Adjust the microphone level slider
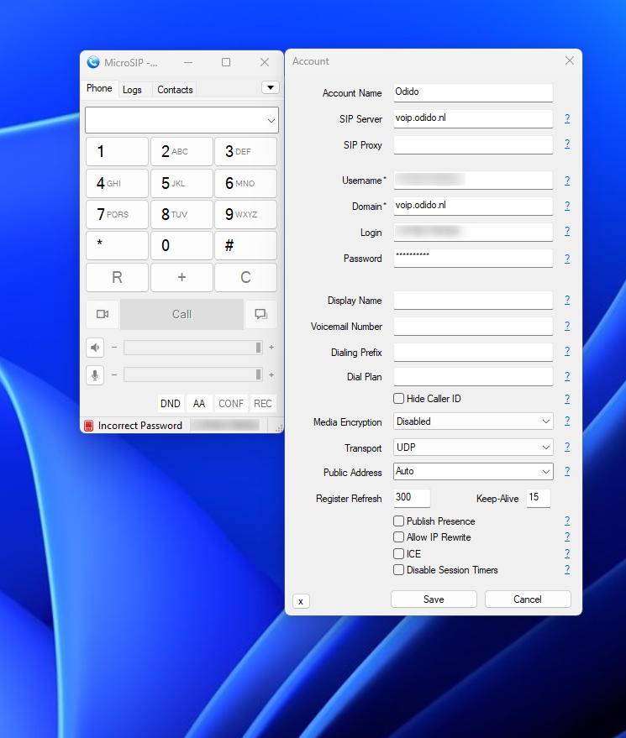The image size is (626, 738). [x=192, y=374]
